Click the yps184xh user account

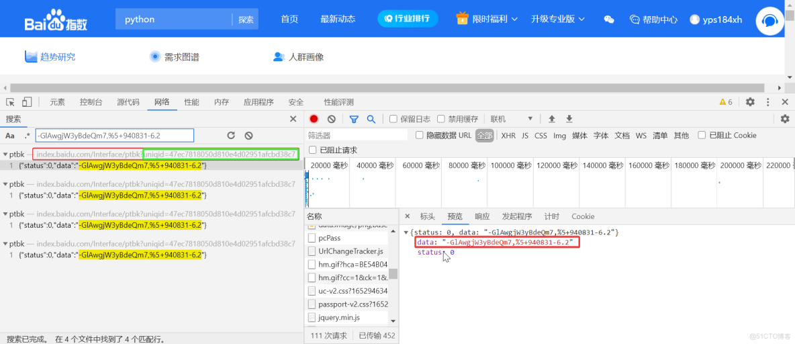tap(716, 19)
